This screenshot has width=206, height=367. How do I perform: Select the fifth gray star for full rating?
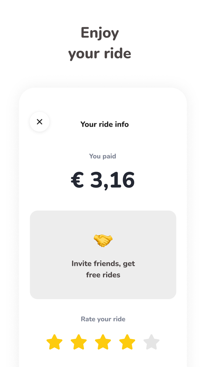151,342
